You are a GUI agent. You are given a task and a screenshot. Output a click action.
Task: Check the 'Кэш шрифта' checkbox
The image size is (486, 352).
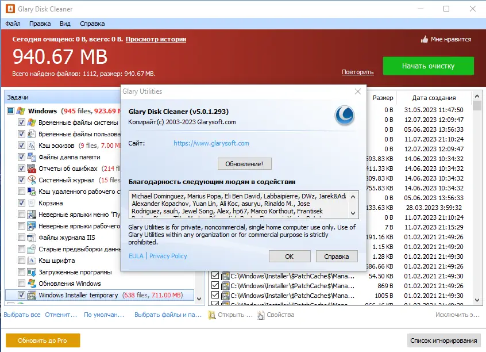point(21,261)
